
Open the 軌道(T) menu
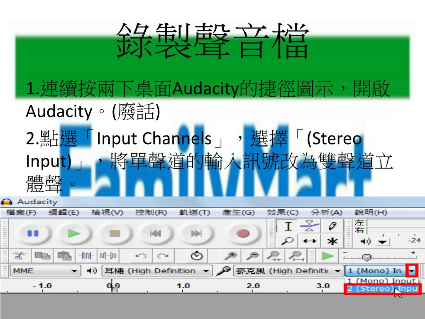195,212
